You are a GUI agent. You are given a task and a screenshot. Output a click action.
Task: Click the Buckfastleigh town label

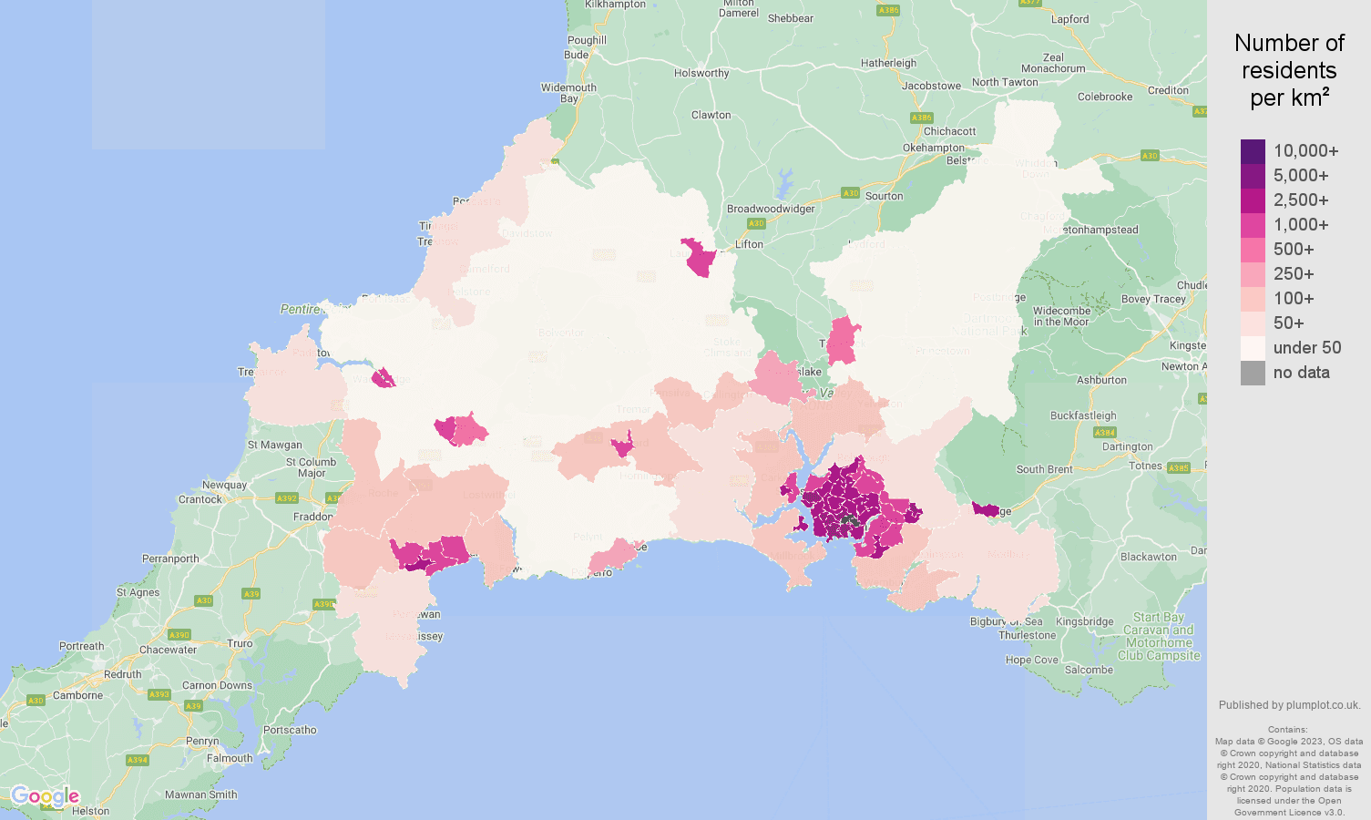tap(1083, 415)
